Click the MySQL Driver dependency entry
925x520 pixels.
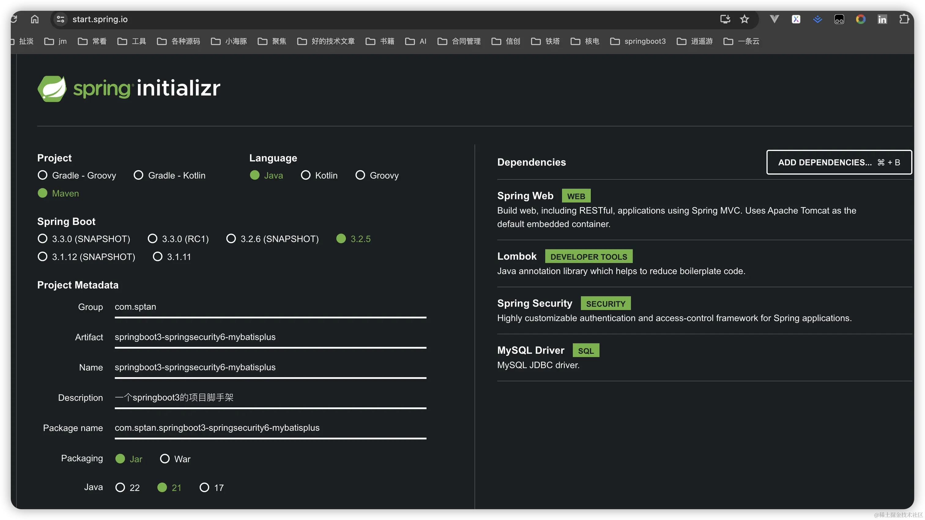click(704, 357)
